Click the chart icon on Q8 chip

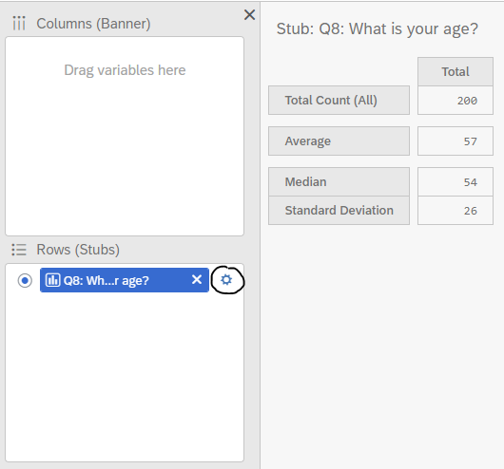coord(52,280)
